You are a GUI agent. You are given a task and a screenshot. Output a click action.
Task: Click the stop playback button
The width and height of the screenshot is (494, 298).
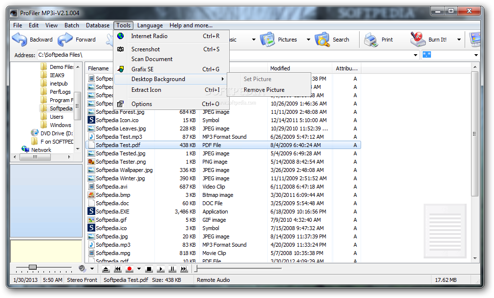pyautogui.click(x=149, y=269)
